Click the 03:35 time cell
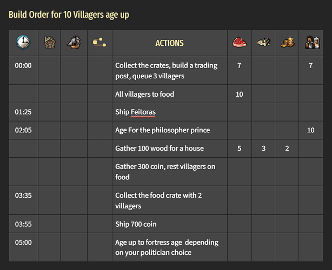332x270 pixels. point(23,195)
